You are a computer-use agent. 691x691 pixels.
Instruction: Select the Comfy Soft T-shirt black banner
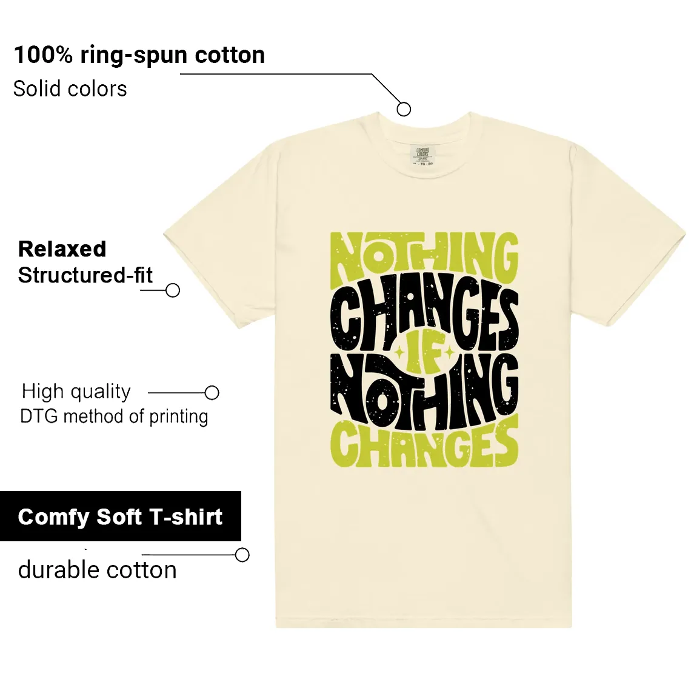(120, 516)
